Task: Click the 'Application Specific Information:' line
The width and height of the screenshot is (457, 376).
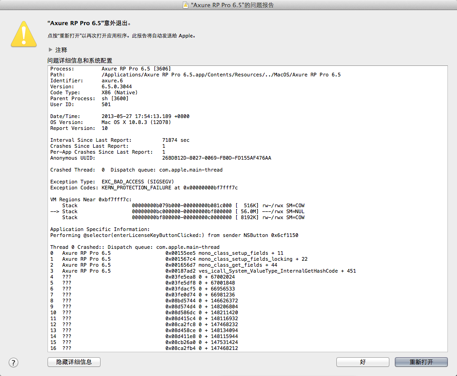Action: click(x=100, y=229)
